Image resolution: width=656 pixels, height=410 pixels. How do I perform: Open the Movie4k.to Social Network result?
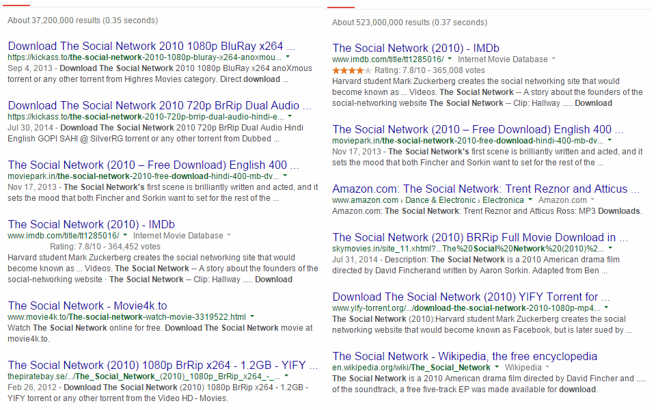click(87, 305)
